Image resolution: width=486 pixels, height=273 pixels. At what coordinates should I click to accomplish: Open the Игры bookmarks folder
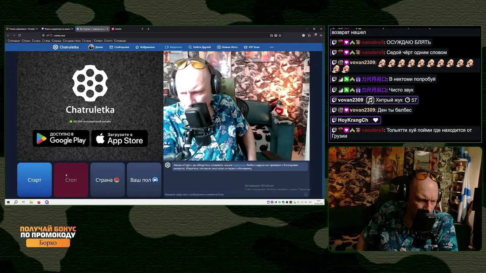(x=46, y=41)
